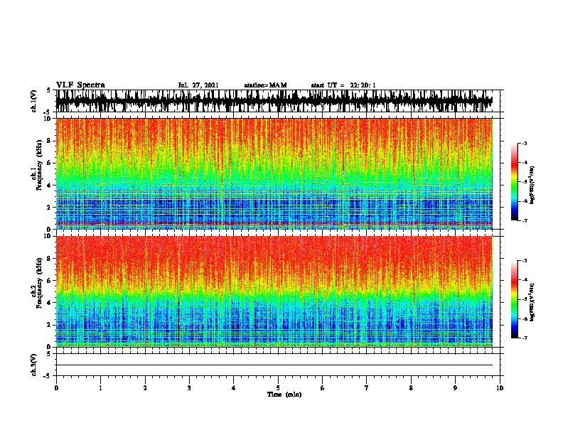Click the -5 tick on ch.1(V) axis

pos(48,112)
